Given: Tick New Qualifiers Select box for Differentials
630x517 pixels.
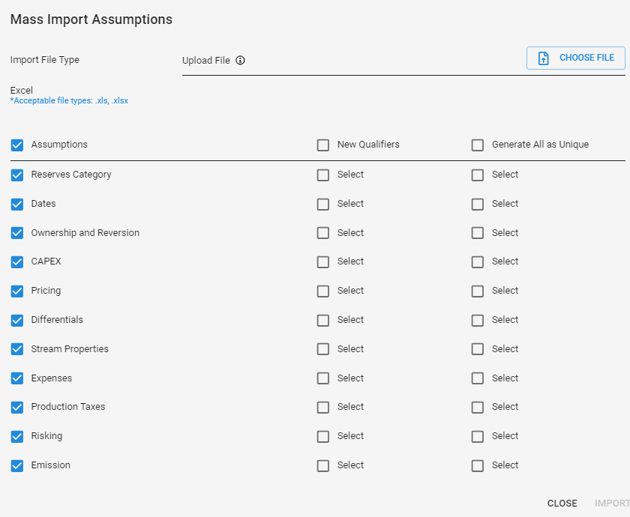Looking at the screenshot, I should [x=323, y=321].
